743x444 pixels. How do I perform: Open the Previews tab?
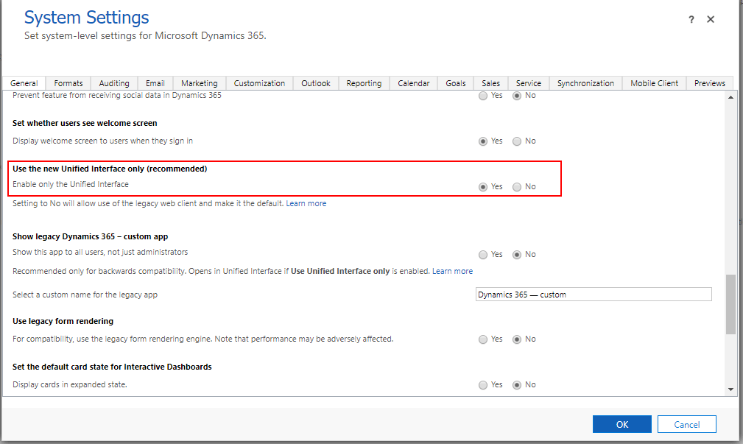pyautogui.click(x=710, y=83)
